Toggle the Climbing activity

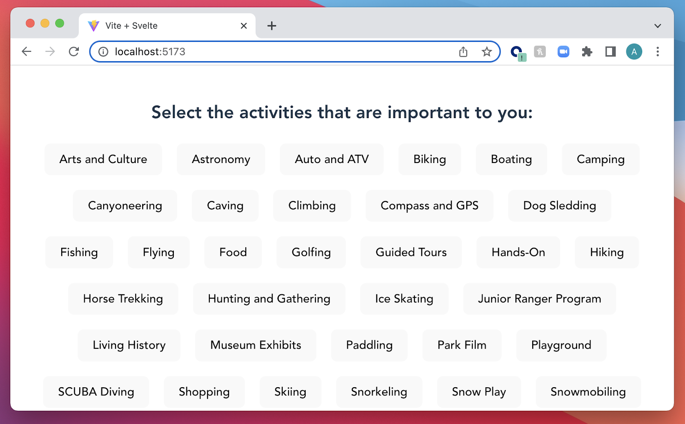(312, 206)
